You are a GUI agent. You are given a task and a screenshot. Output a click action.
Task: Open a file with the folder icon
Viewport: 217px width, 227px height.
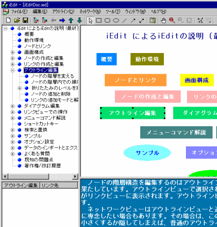[17, 21]
